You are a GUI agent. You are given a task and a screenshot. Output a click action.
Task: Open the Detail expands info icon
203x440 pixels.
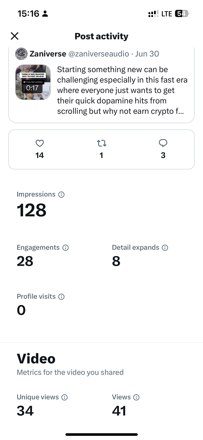[x=165, y=248]
